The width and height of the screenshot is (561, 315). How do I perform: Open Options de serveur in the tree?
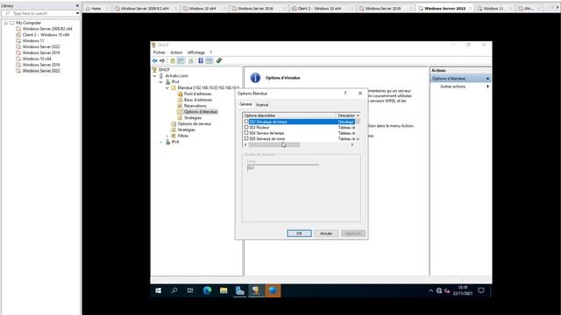pyautogui.click(x=195, y=124)
